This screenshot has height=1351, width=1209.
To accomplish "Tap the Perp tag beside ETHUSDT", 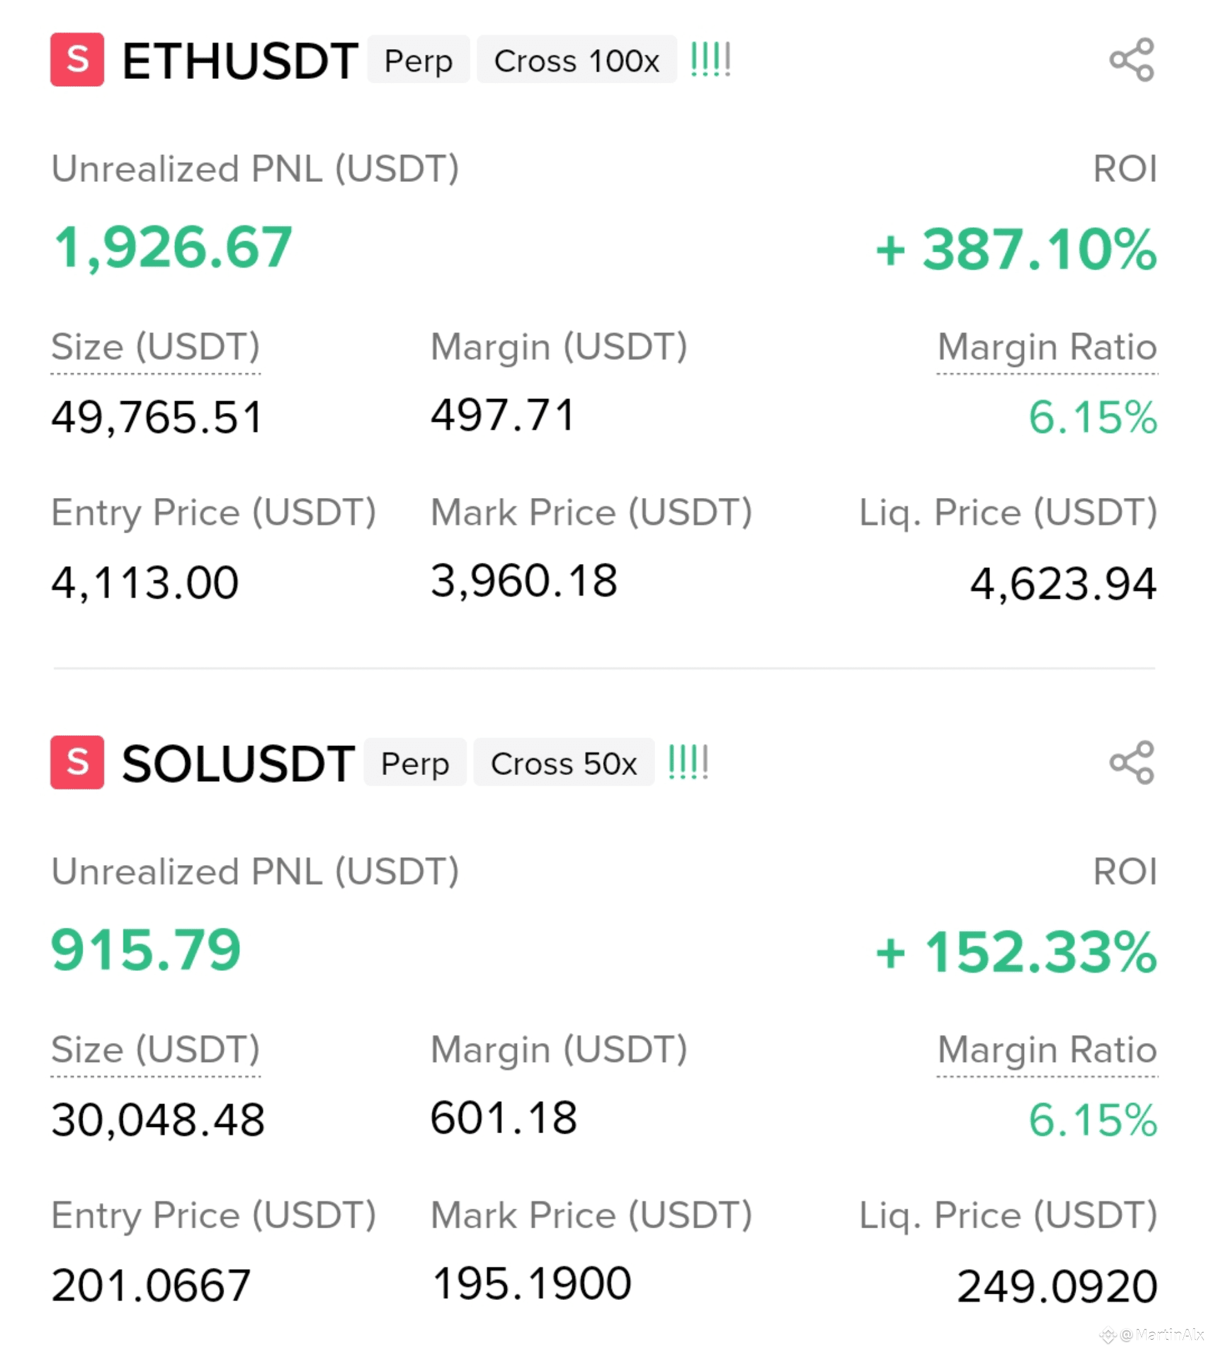I will click(x=418, y=60).
